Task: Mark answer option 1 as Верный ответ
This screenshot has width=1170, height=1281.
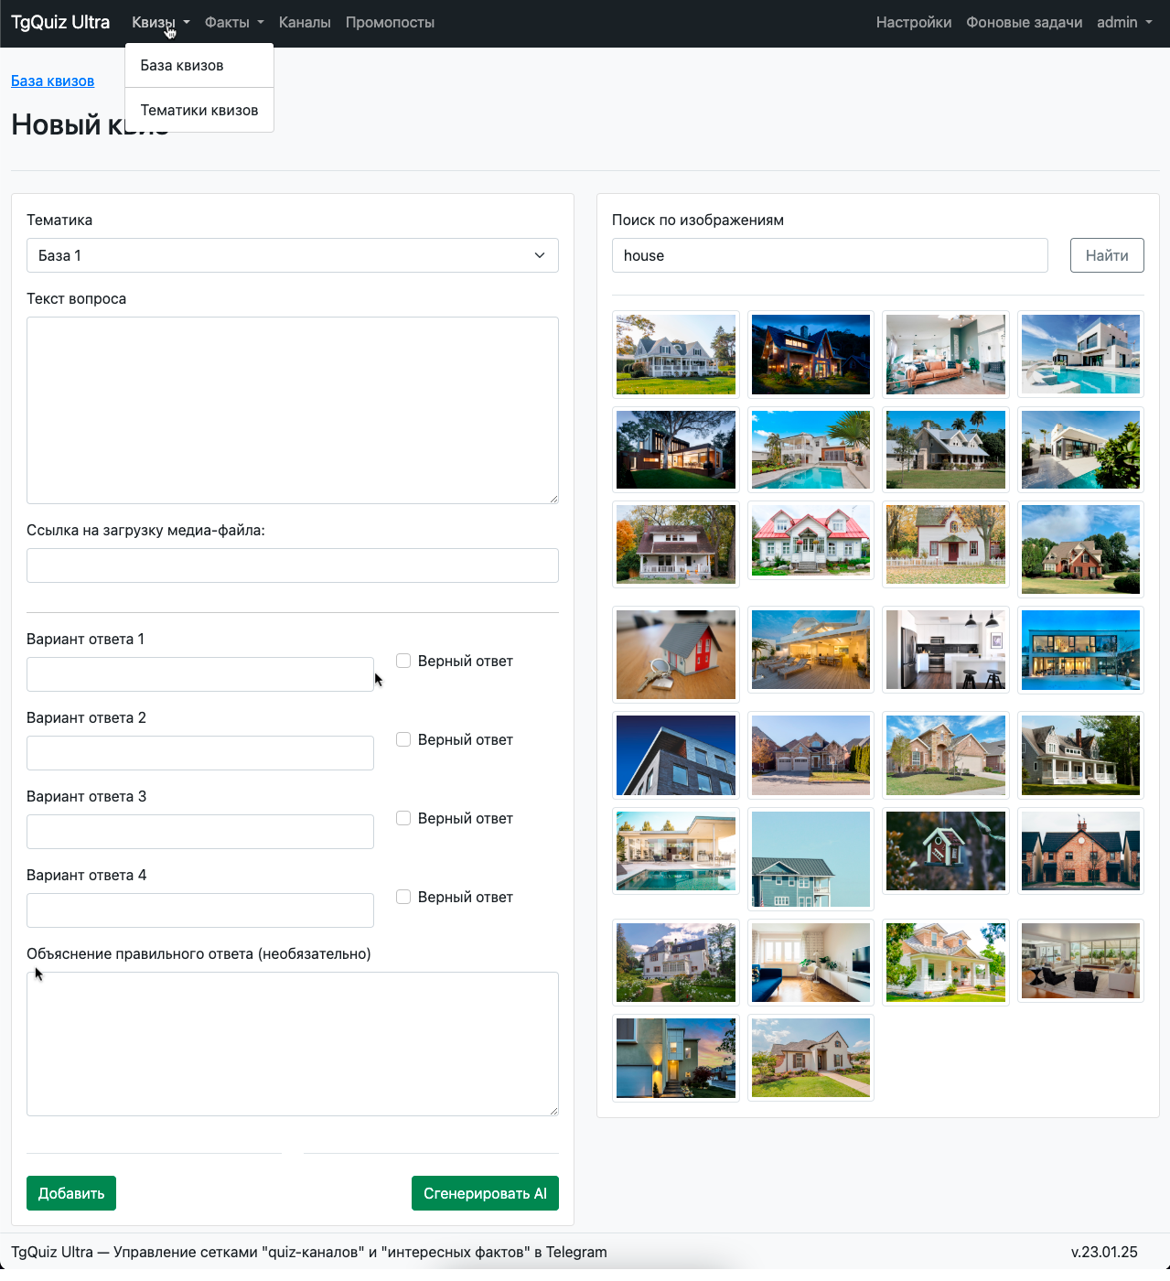Action: (x=403, y=661)
